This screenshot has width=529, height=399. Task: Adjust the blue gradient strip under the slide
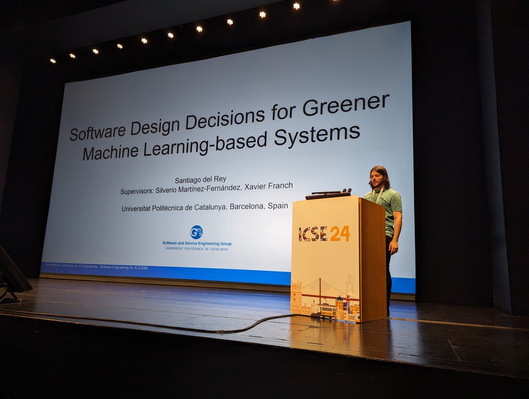(x=176, y=270)
